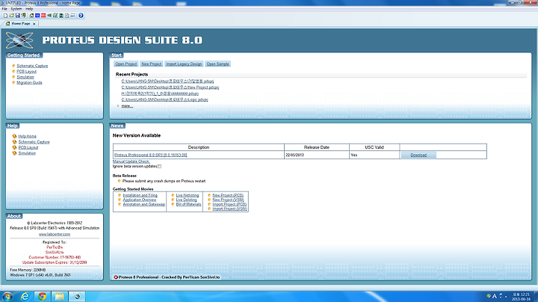Open the Migration Guide link
538x302 pixels.
(x=29, y=83)
